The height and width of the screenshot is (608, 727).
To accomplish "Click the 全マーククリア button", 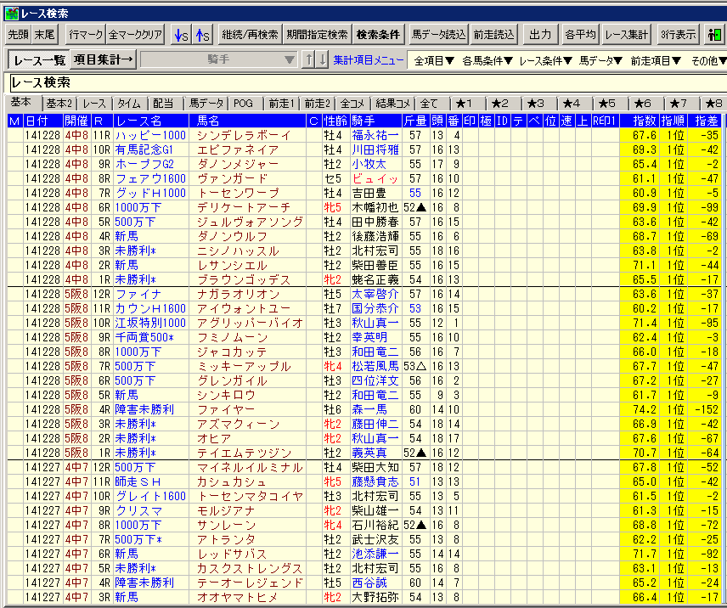I will [x=135, y=35].
